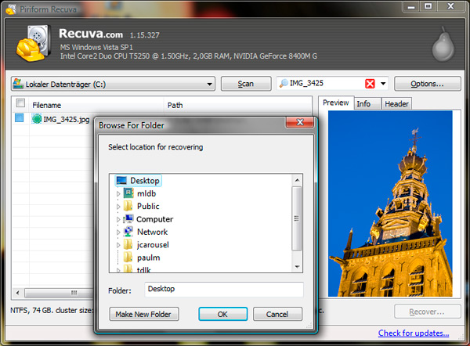Select the jcarousel folder label

click(153, 245)
